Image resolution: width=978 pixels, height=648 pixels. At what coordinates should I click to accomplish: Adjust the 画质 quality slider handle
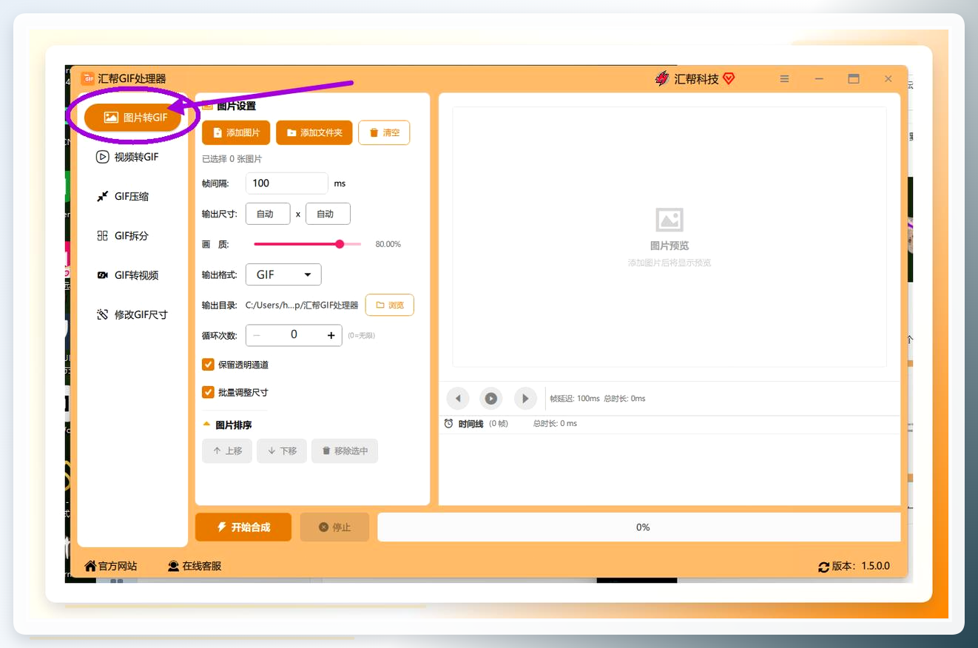tap(340, 244)
